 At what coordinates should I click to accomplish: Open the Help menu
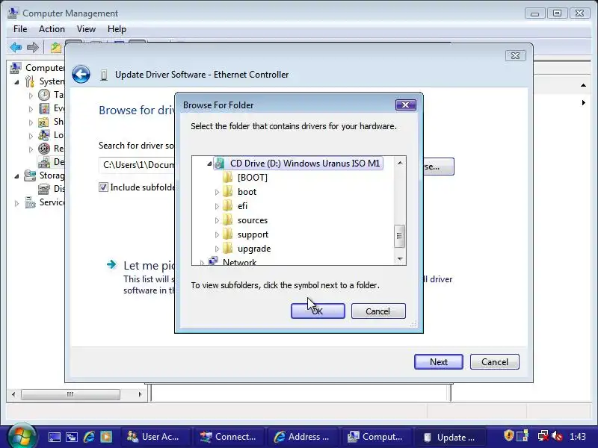click(x=117, y=29)
